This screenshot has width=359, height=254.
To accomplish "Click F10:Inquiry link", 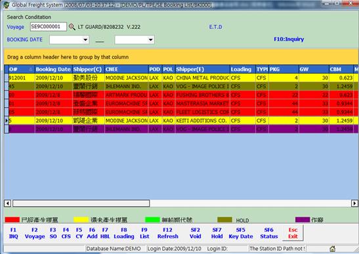I will tap(289, 39).
